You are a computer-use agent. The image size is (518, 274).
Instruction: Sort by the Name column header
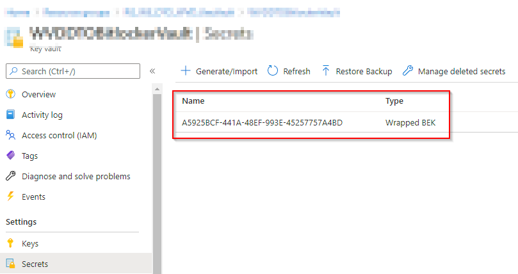click(193, 101)
